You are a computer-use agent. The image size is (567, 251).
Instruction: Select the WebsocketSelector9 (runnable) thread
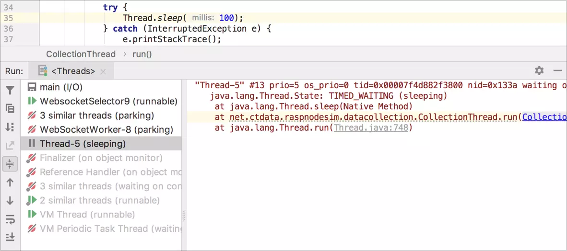[x=108, y=102]
